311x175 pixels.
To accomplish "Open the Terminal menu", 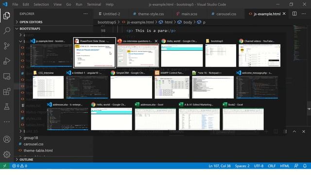I will coord(94,4).
